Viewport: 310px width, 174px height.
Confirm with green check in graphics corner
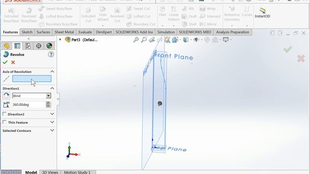pyautogui.click(x=288, y=49)
